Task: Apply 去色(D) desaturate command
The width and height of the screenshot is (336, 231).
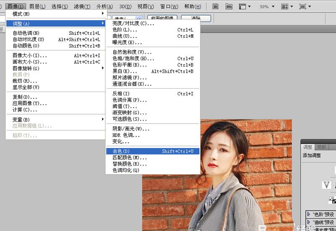Action: click(x=153, y=151)
